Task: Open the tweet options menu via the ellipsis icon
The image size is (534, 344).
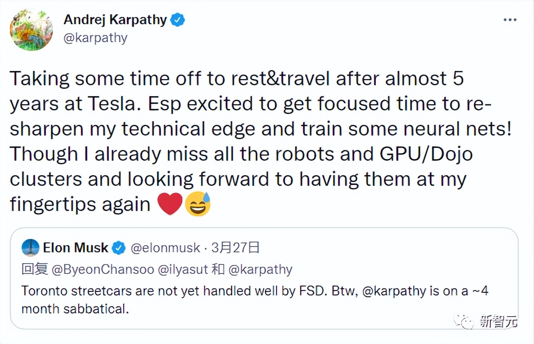Action: [510, 19]
